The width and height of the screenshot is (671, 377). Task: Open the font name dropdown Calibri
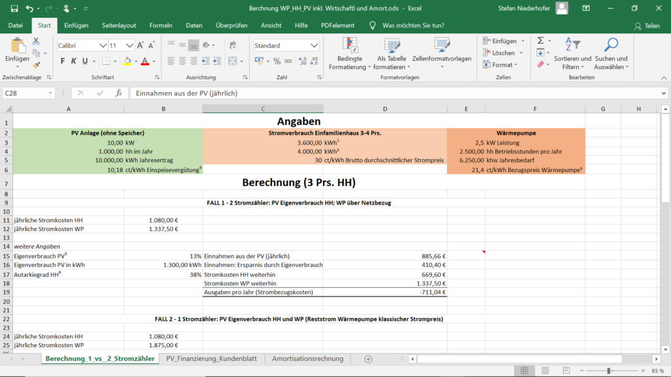103,45
